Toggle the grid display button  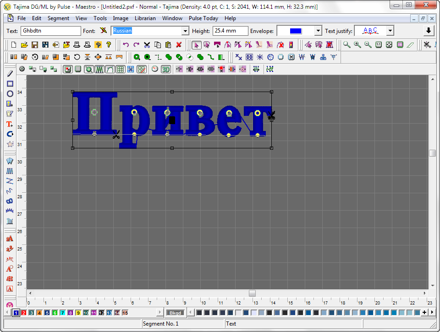click(x=121, y=69)
